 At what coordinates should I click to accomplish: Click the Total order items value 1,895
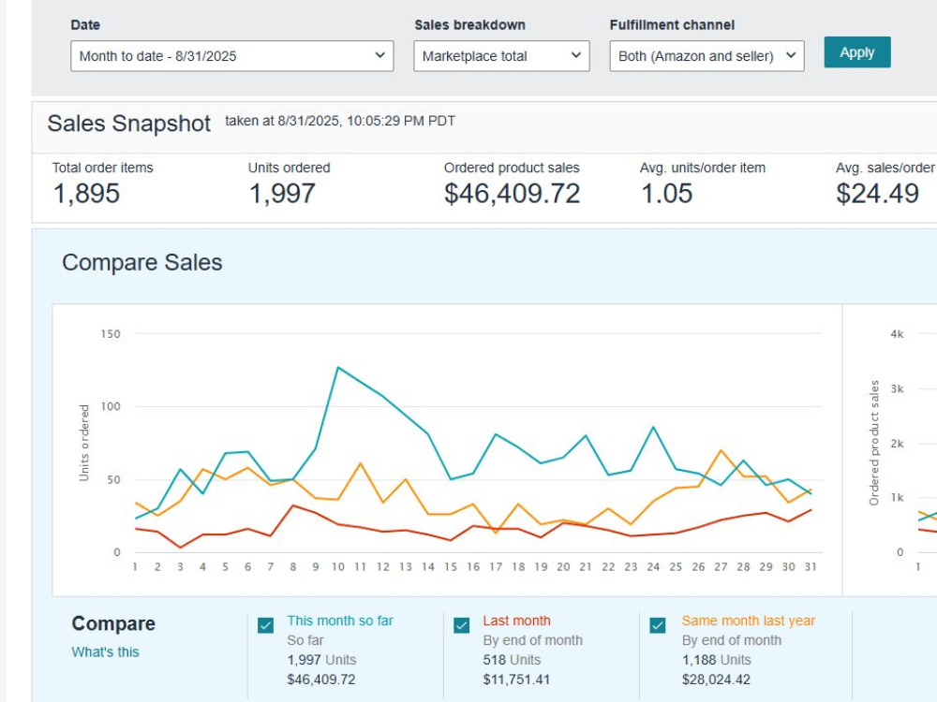click(86, 194)
